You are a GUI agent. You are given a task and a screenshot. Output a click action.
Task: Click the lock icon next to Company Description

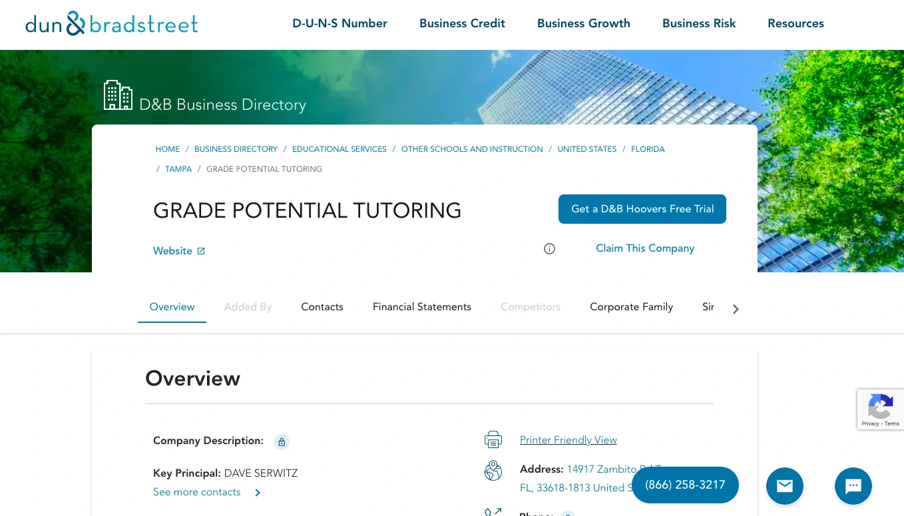click(x=282, y=442)
